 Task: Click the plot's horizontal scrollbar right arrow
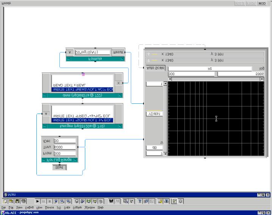262,79
